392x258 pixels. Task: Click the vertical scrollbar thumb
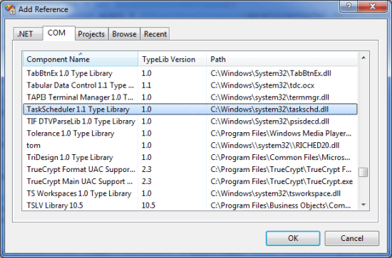(363, 172)
